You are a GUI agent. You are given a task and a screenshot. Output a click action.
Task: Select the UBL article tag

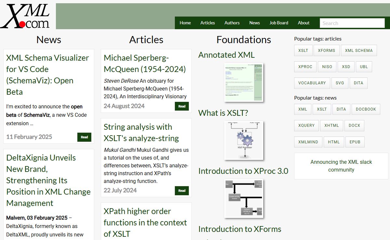(x=364, y=67)
